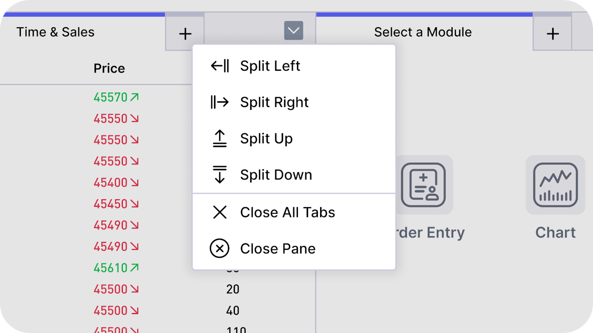Choose Split Down from the menu

coord(276,175)
